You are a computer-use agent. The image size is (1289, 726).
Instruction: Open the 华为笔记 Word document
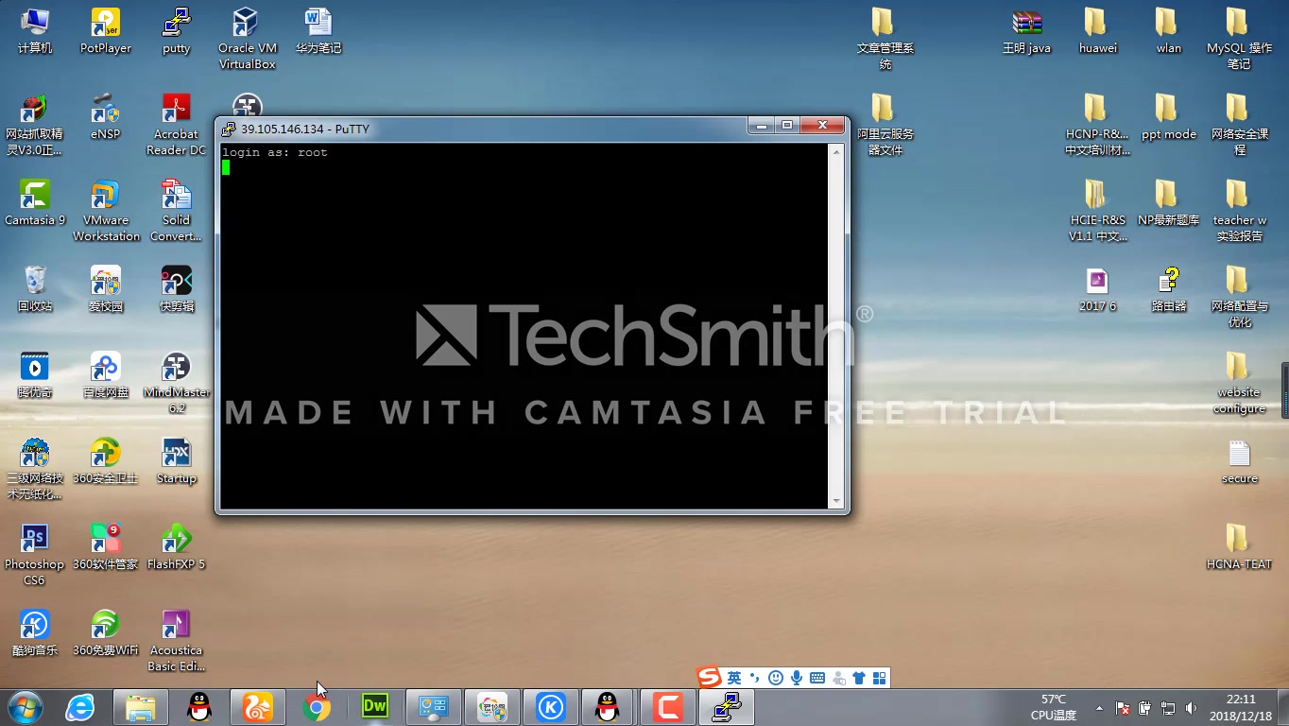[x=318, y=30]
